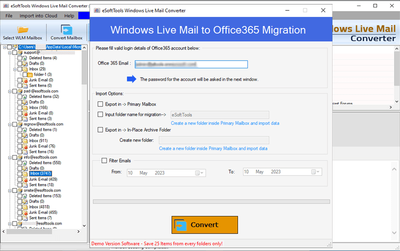The image size is (400, 251).
Task: Click the link under Create new folder field
Action: tap(213, 148)
